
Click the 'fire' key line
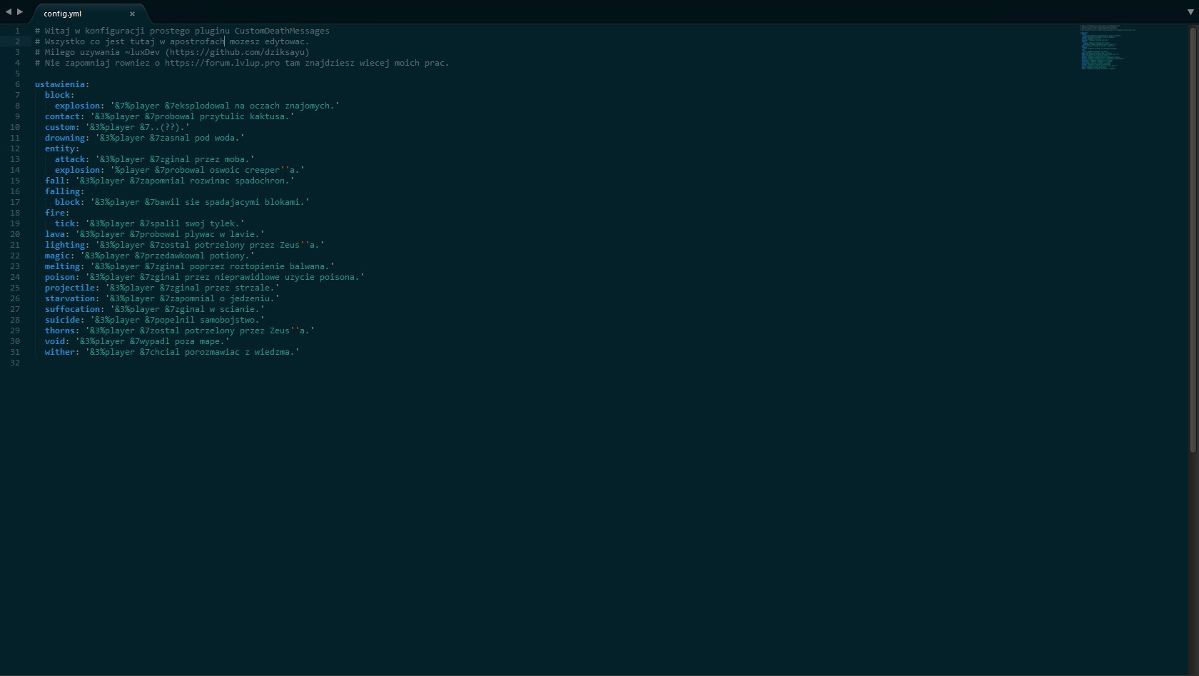(55, 213)
